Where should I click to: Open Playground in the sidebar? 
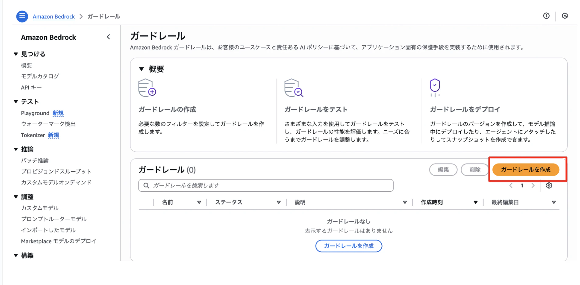(35, 113)
